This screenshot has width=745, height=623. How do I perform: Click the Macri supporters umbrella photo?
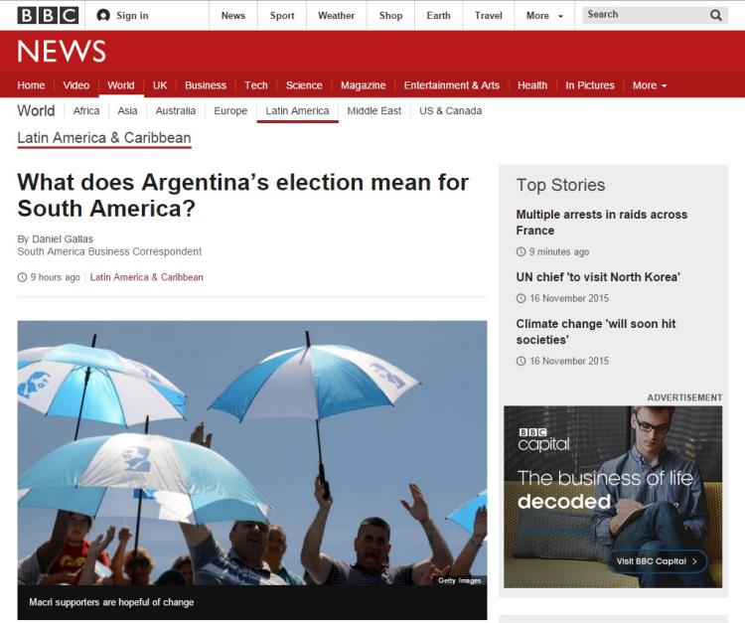pos(252,453)
